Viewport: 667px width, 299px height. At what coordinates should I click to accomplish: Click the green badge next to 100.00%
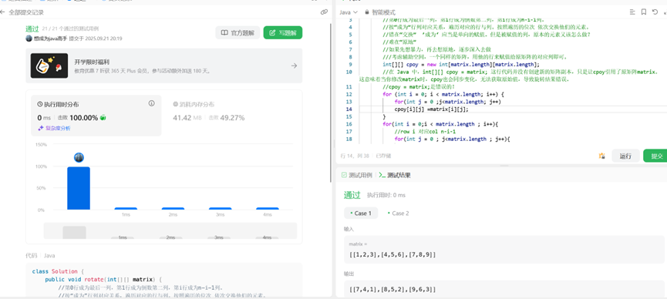click(x=103, y=118)
